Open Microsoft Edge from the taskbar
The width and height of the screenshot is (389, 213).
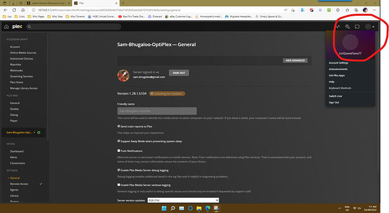[x=207, y=209]
